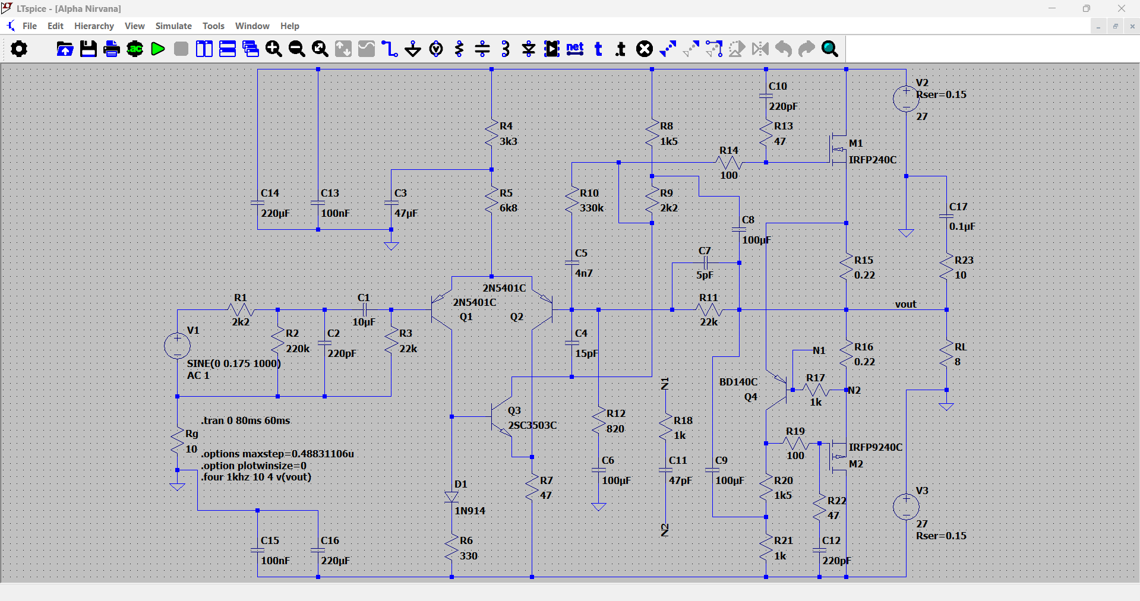Click the Zoom In magnifier

tap(274, 49)
